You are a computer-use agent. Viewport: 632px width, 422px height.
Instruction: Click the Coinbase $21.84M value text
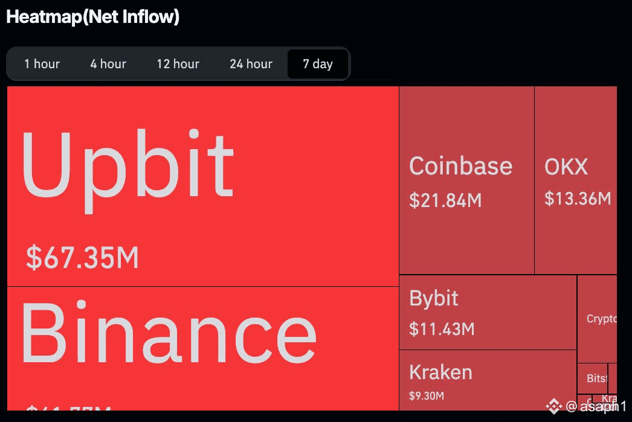(445, 200)
